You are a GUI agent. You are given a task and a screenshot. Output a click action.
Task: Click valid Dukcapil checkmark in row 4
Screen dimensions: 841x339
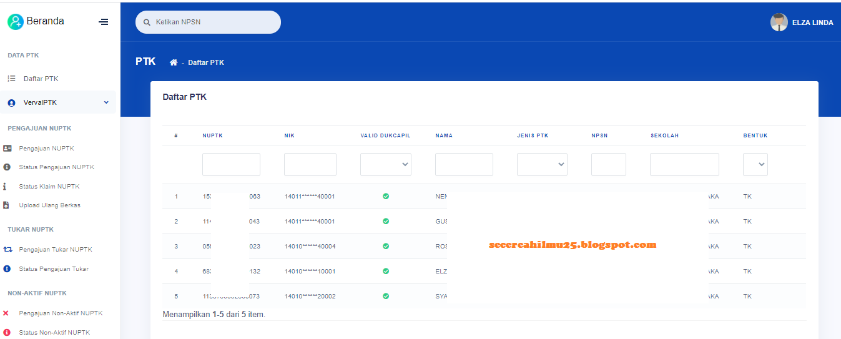coord(386,271)
